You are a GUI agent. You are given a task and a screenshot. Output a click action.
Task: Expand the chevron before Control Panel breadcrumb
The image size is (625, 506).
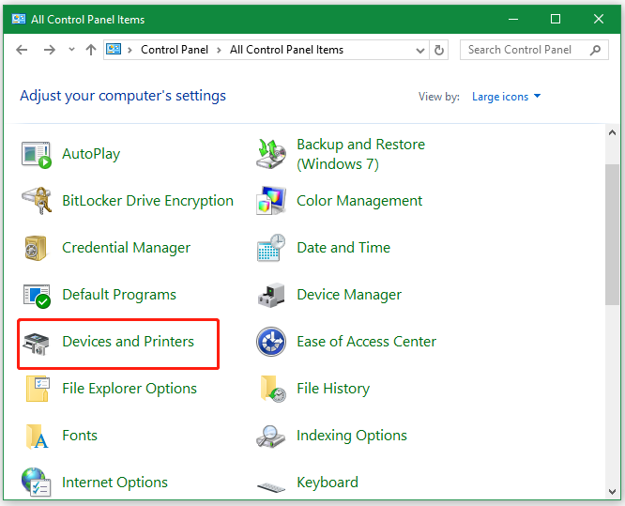point(130,51)
